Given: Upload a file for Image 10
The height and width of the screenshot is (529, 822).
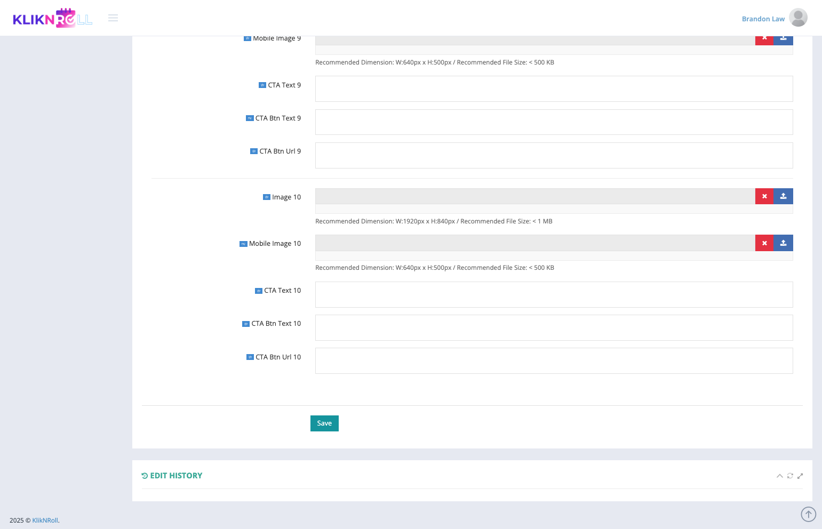Looking at the screenshot, I should (x=783, y=196).
